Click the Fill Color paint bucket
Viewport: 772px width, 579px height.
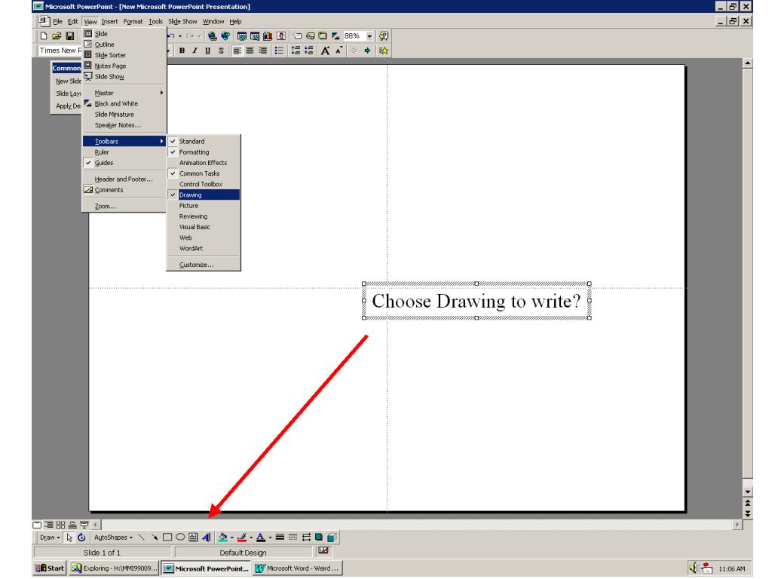[222, 538]
